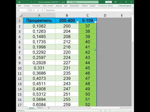150x112 pixels.
Task: Click the account button in title bar
Action: [108, 2]
